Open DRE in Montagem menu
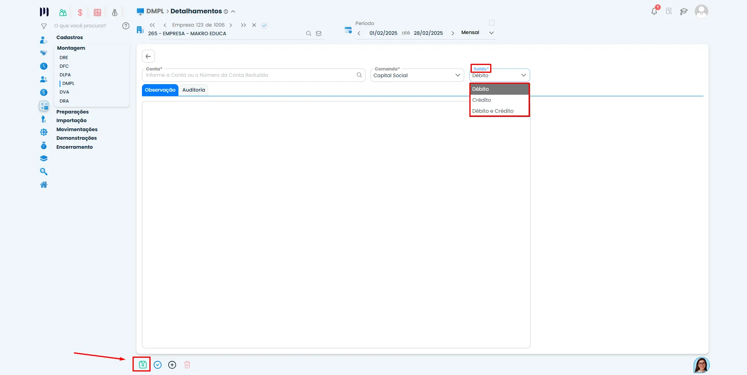747x375 pixels. click(x=64, y=58)
